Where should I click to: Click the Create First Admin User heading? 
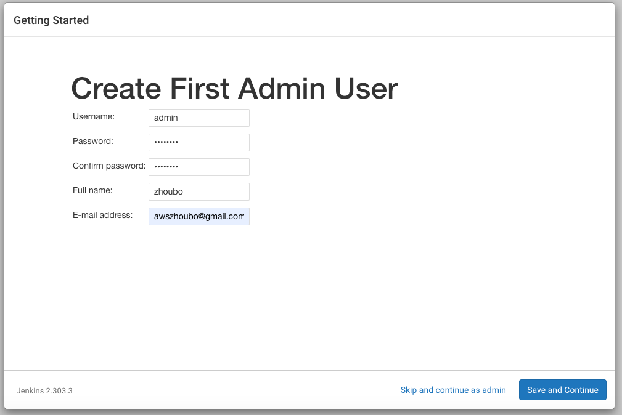(234, 88)
